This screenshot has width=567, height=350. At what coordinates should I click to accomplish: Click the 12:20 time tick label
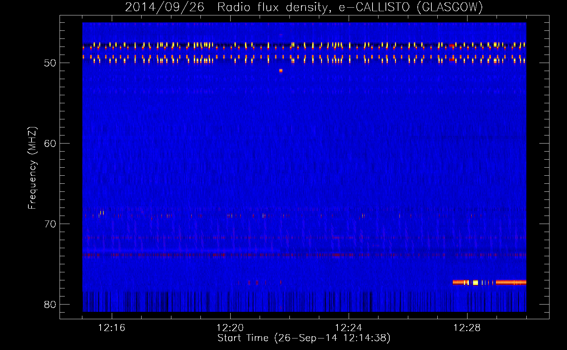click(230, 328)
